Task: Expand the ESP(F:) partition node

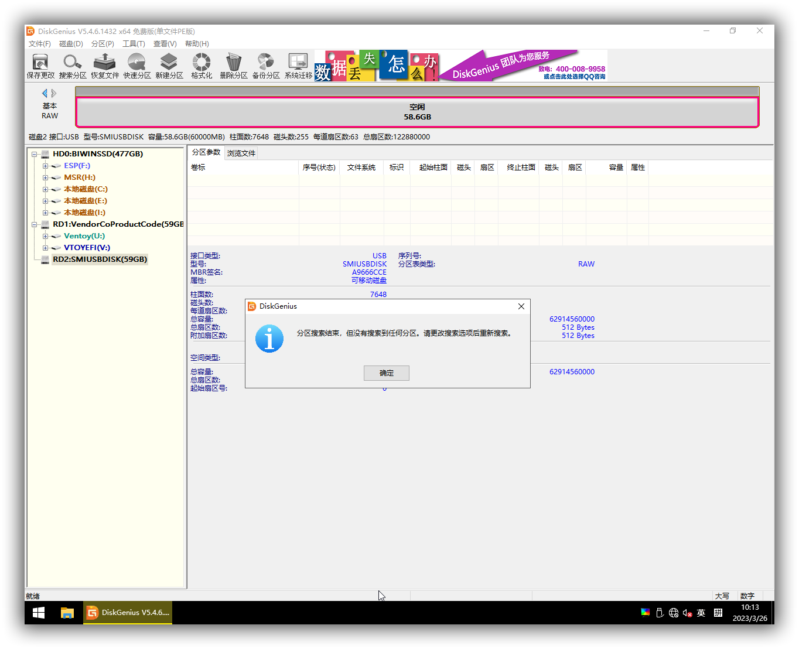Action: [x=45, y=166]
